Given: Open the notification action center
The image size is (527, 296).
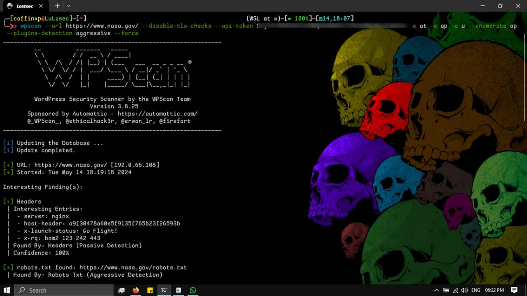Looking at the screenshot, I should [x=514, y=290].
